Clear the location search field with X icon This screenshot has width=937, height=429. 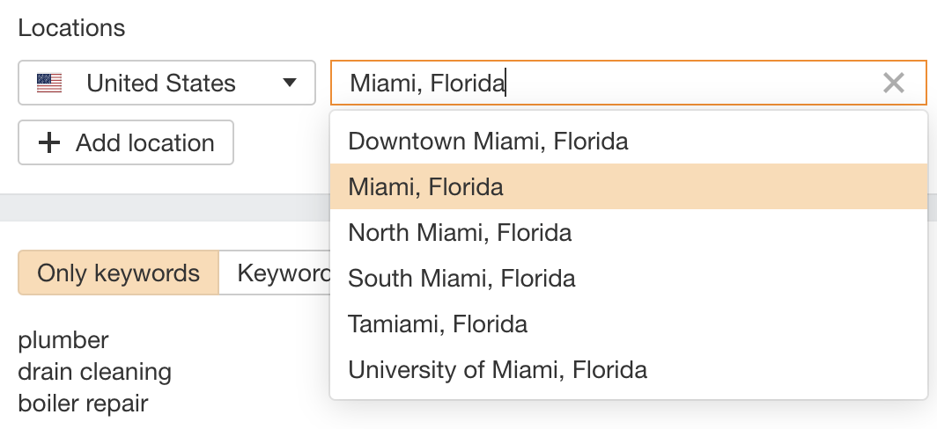pos(893,83)
